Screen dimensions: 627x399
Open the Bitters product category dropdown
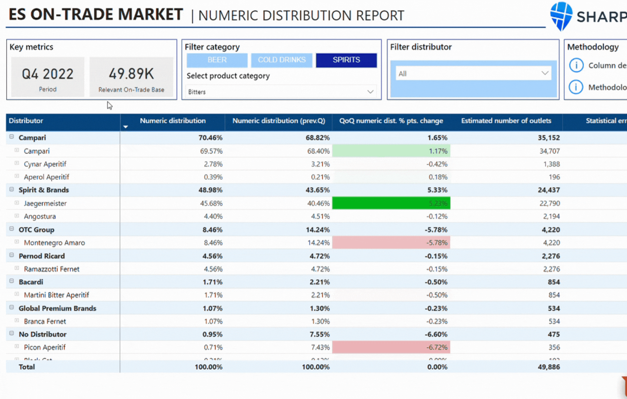click(281, 92)
